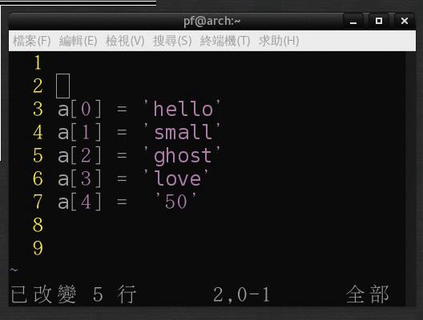Click line number 8
The image size is (423, 320).
click(x=38, y=225)
